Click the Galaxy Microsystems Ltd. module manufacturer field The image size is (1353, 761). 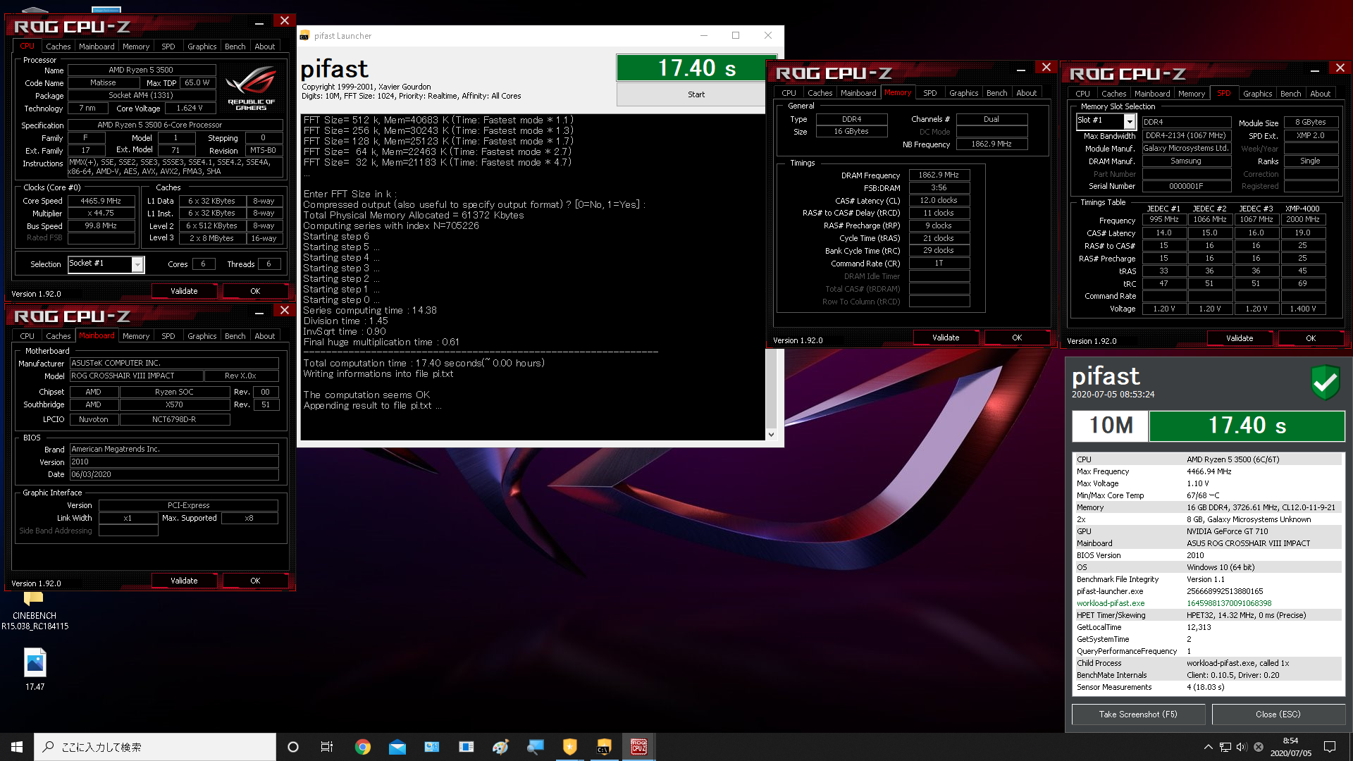click(1186, 148)
